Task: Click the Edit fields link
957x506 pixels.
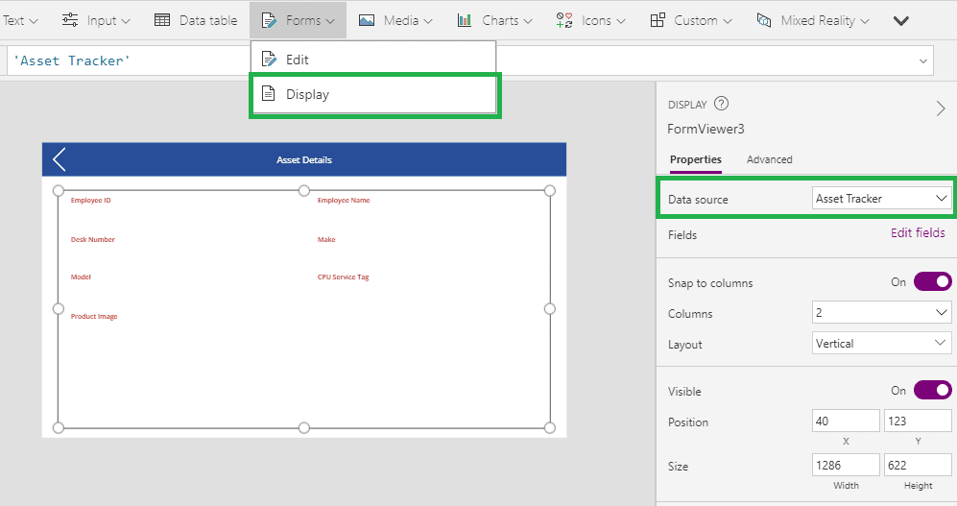Action: click(918, 233)
